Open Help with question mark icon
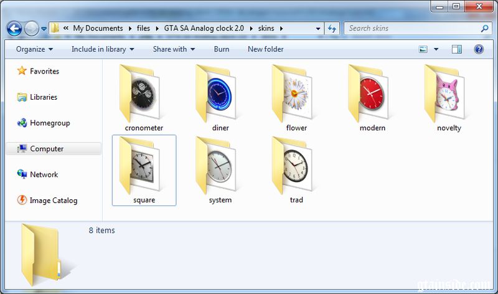The image size is (498, 294). pos(479,49)
